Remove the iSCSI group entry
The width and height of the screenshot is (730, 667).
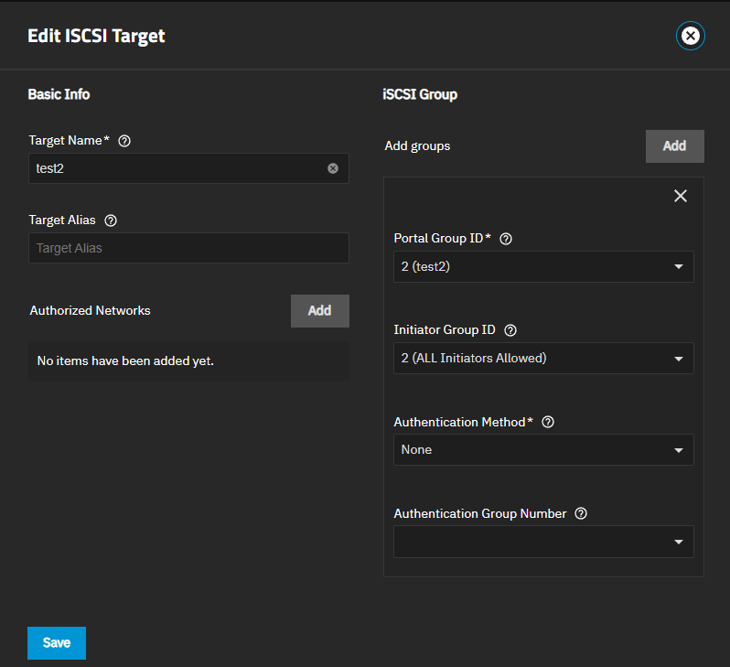click(680, 196)
